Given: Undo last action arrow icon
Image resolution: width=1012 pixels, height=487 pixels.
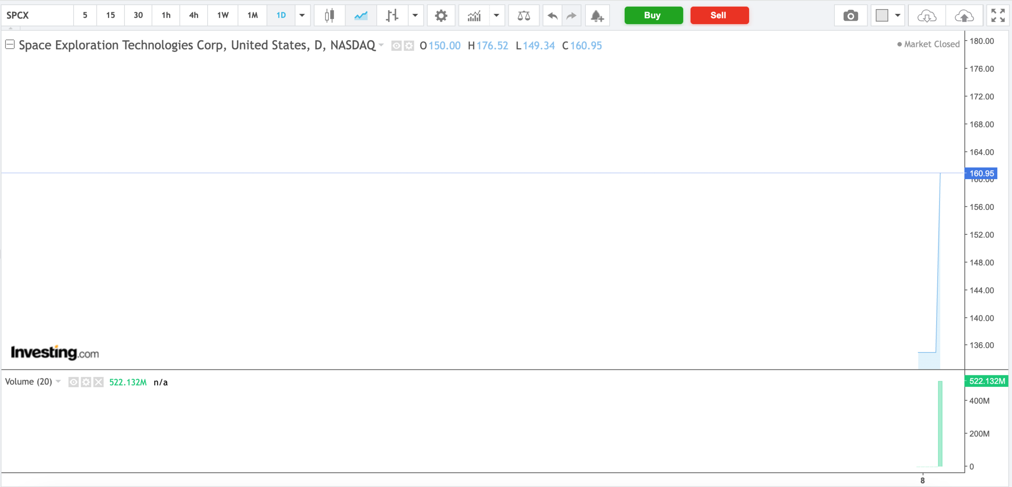Looking at the screenshot, I should coord(552,15).
